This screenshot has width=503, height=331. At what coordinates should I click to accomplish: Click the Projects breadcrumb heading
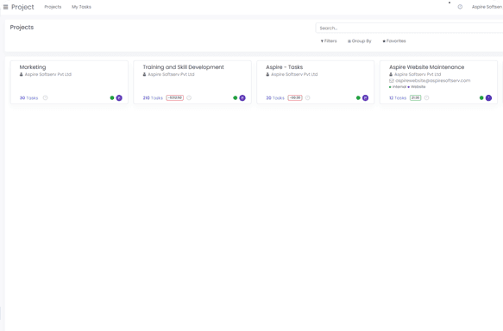pyautogui.click(x=22, y=28)
